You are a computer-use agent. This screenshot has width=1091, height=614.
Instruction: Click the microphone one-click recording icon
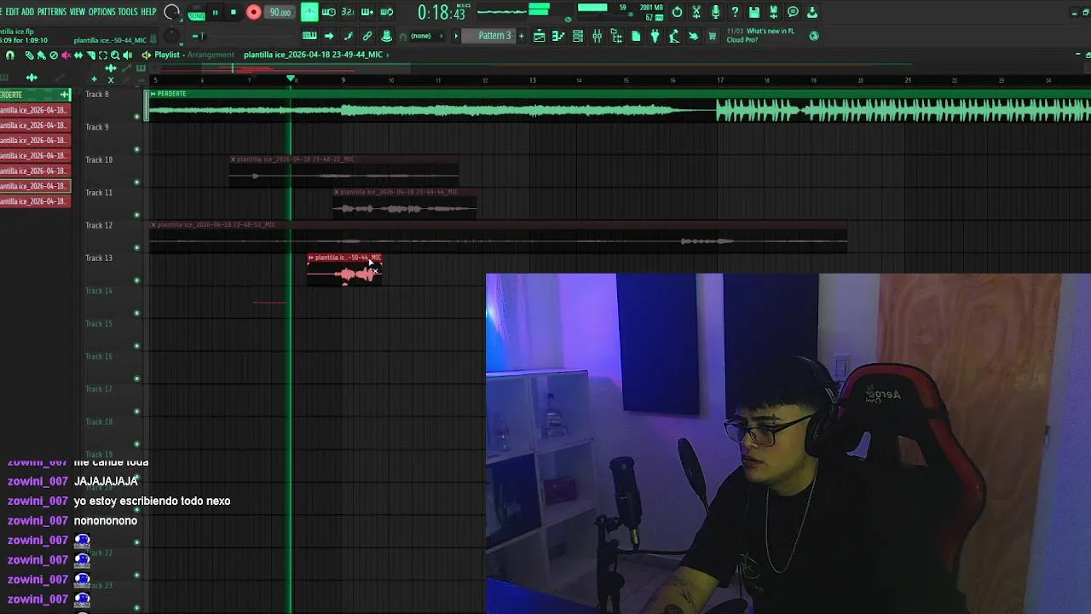tap(715, 12)
